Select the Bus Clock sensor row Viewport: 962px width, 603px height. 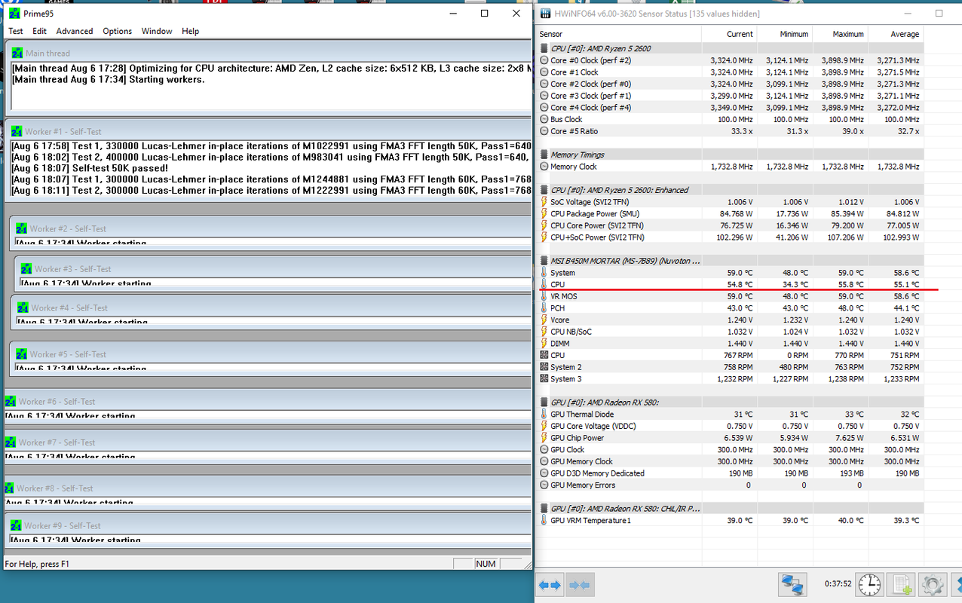730,119
